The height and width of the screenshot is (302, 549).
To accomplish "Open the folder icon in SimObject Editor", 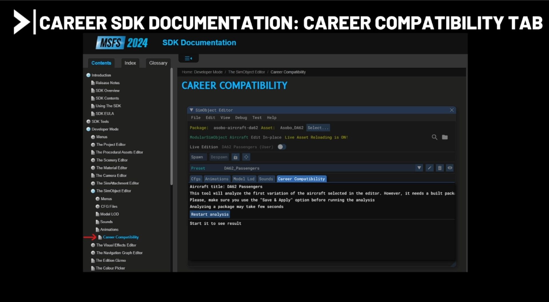I will [x=445, y=137].
